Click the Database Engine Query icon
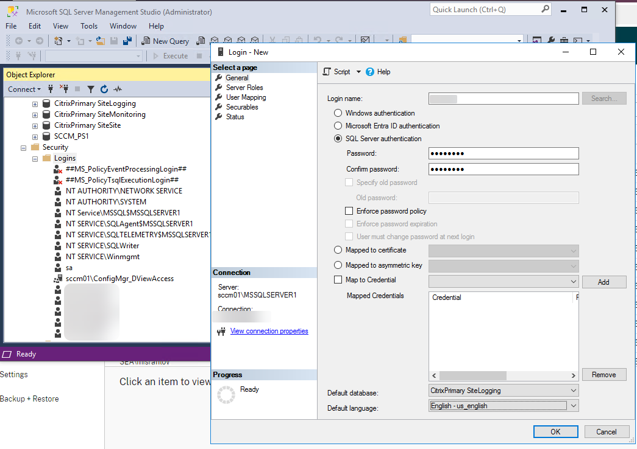637x449 pixels. 201,41
